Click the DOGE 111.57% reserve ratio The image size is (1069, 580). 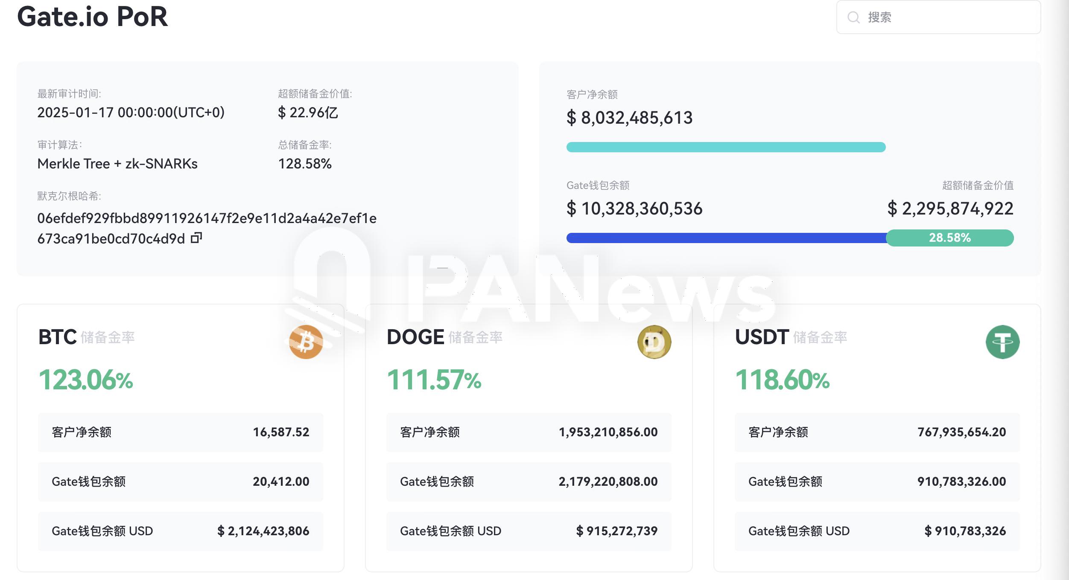434,380
